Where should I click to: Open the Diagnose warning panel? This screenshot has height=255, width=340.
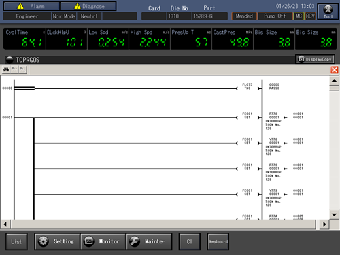(x=88, y=6)
